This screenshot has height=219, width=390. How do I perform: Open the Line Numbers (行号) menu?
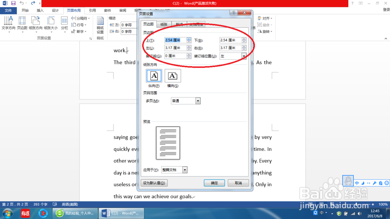coord(79,25)
